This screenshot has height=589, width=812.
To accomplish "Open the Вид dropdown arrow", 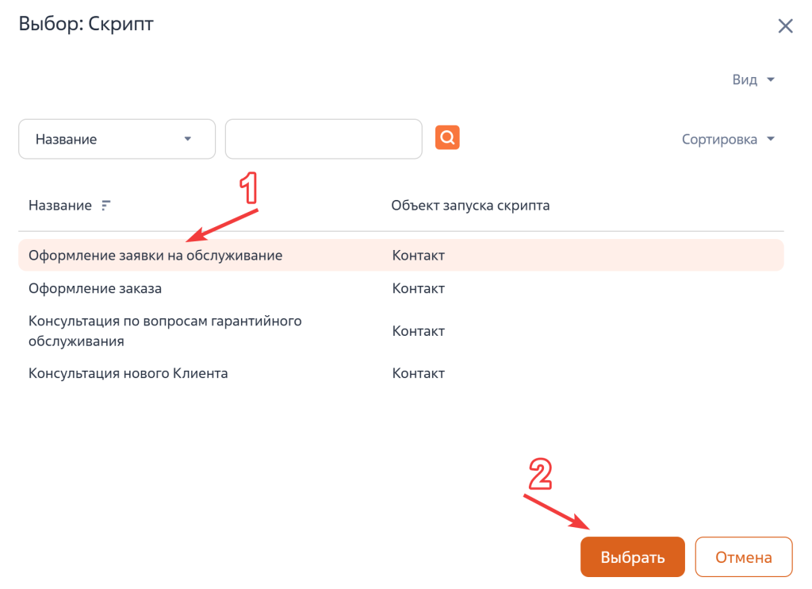I will pyautogui.click(x=768, y=79).
